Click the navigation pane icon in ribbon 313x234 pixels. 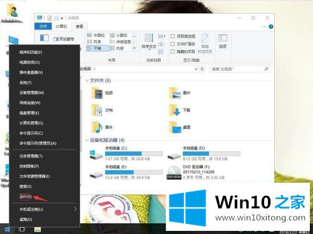coord(44,38)
